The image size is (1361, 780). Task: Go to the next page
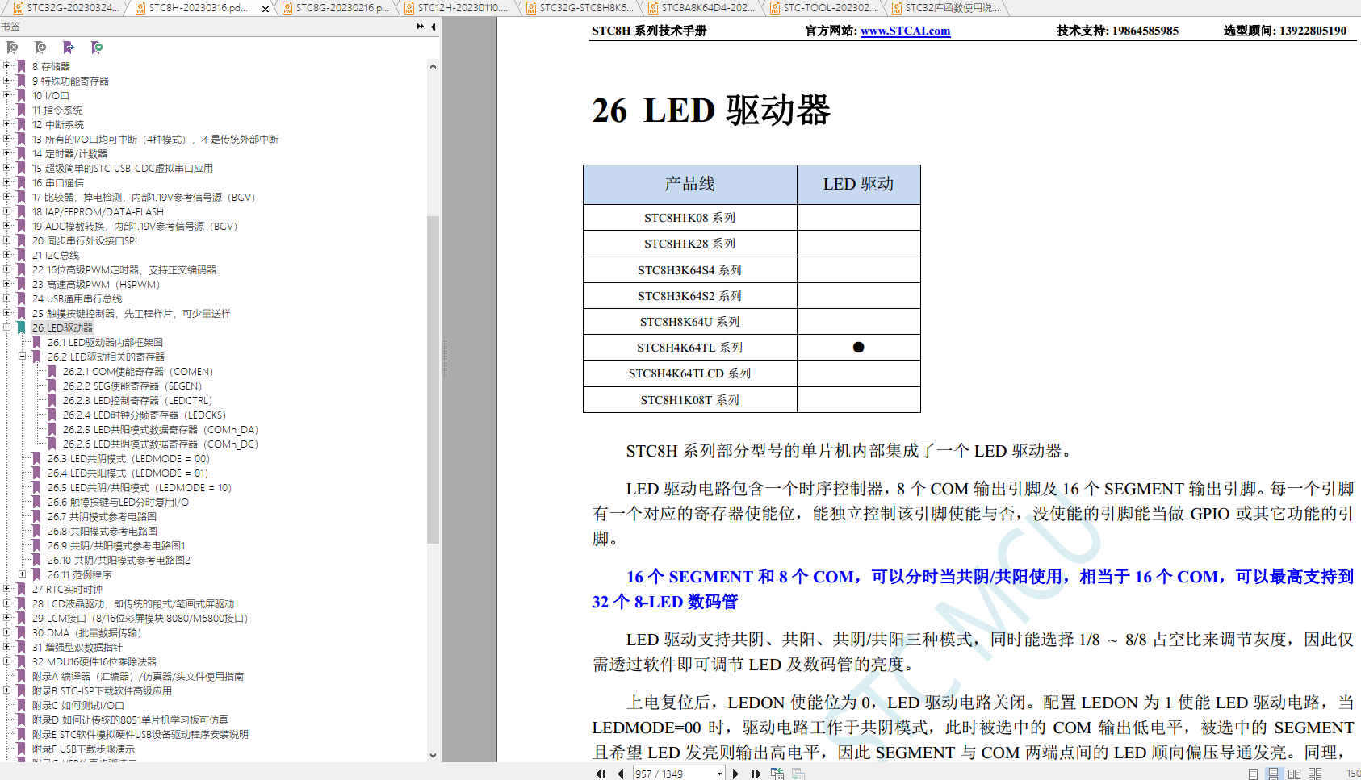pos(735,774)
